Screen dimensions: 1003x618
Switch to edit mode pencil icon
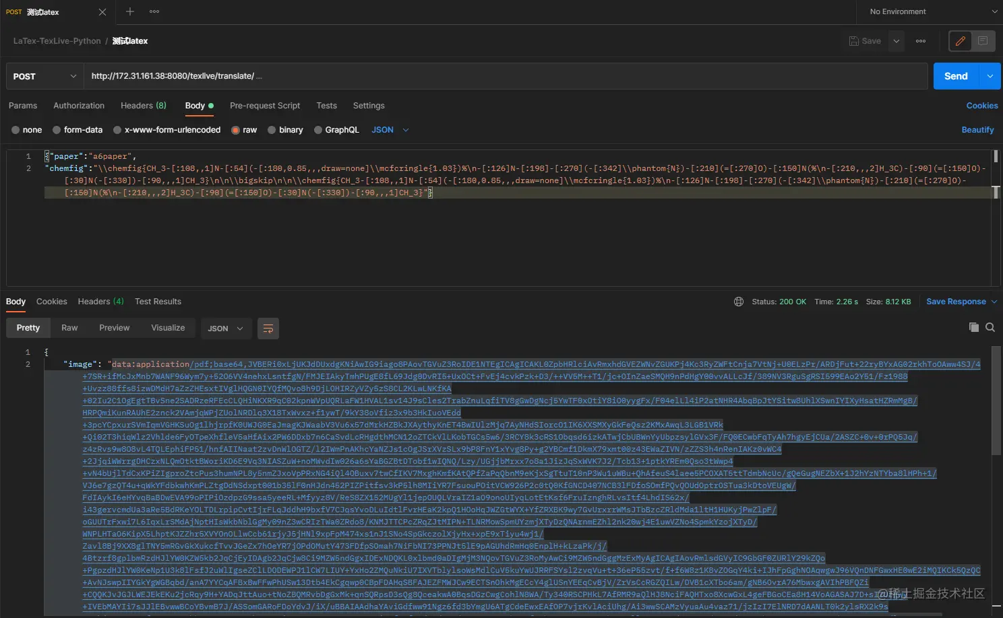point(961,41)
